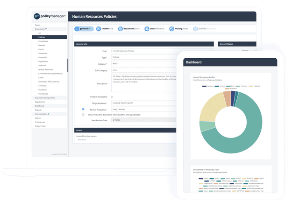The height and width of the screenshot is (200, 299).
Task: Select Policies in the sidebar
Action: point(49,37)
